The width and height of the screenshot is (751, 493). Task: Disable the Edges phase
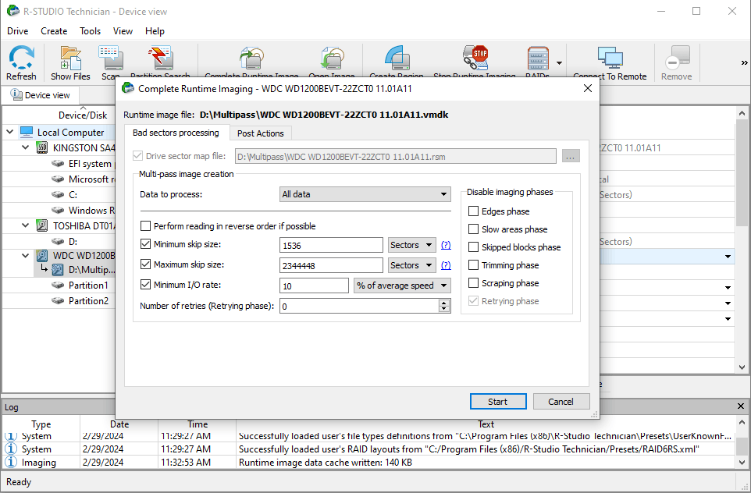pos(473,211)
